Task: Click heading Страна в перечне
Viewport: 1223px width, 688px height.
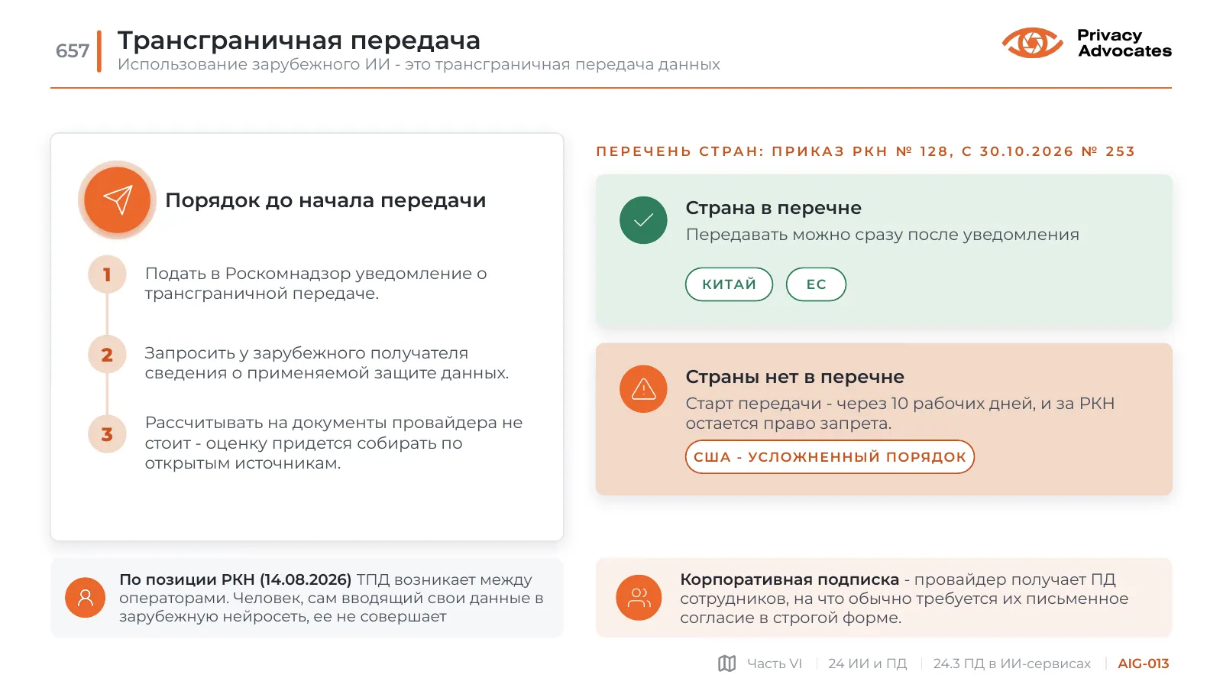Action: pos(774,208)
